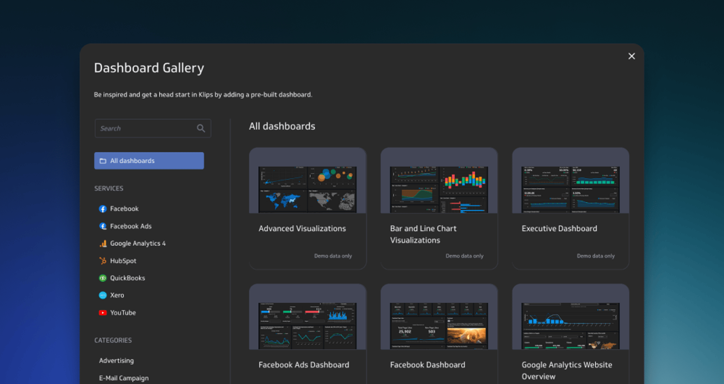Choose the E-Mail Campaign category
Viewport: 724px width, 384px height.
[124, 378]
